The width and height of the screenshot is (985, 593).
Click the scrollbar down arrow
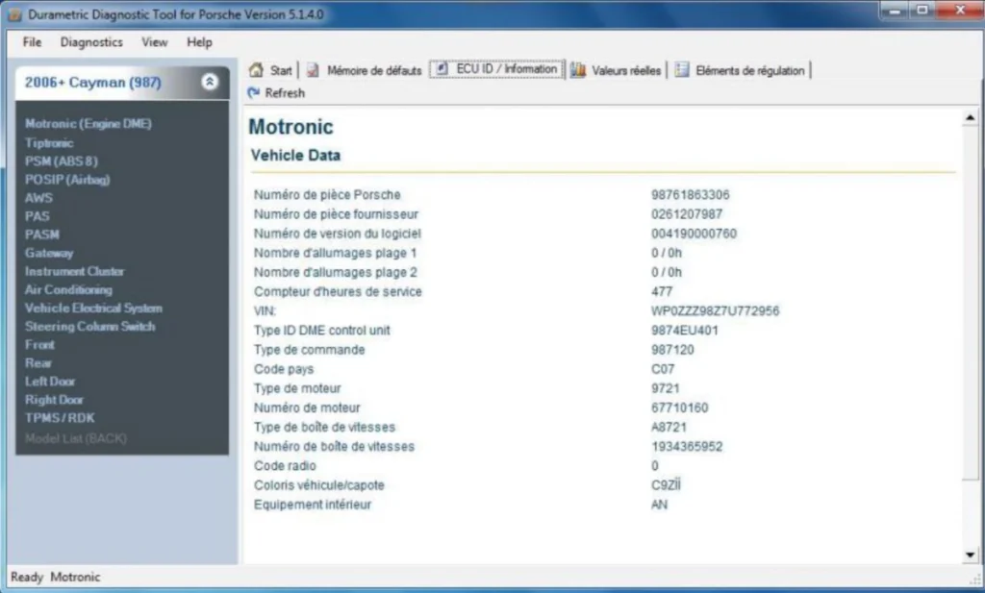point(970,555)
